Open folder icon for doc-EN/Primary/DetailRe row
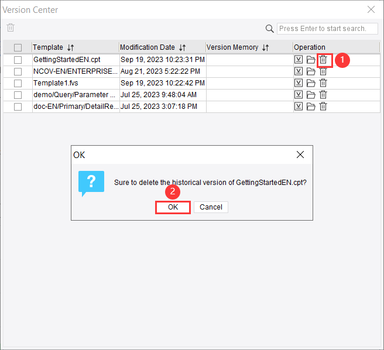Screen dimensions: 384x350 coord(311,107)
